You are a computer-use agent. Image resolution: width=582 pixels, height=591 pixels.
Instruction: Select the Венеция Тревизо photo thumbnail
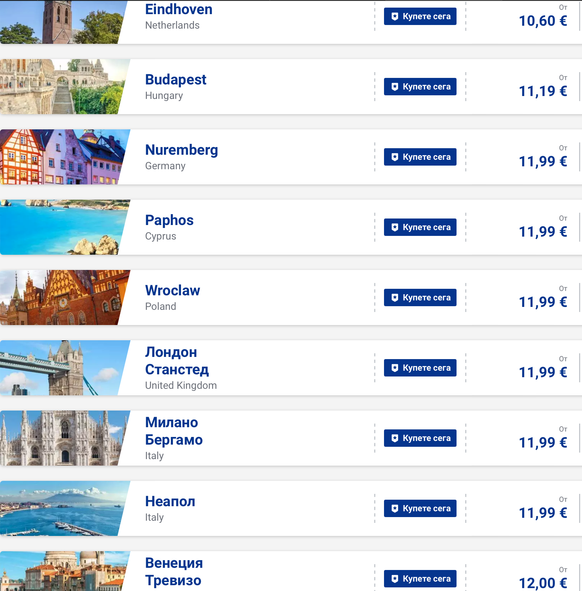click(x=60, y=571)
